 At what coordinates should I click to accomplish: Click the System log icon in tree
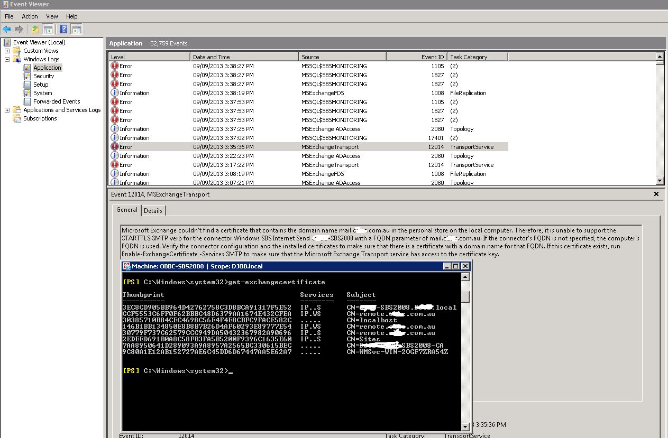pos(28,93)
